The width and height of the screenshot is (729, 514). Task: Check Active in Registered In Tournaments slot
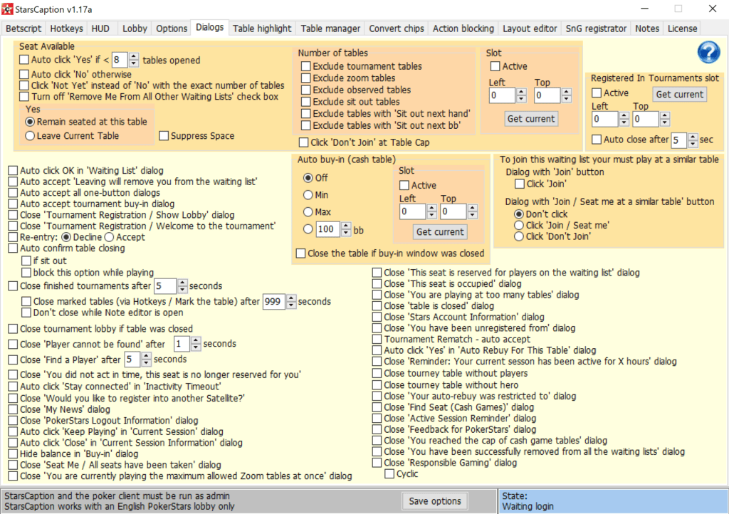point(597,93)
